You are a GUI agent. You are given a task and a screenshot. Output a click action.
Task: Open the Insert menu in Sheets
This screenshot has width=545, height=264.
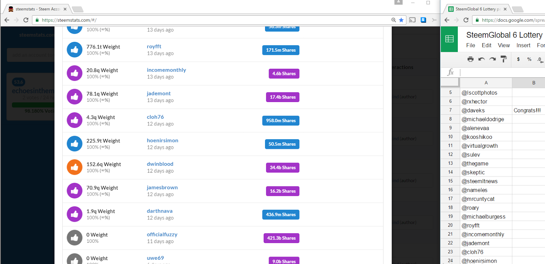click(523, 45)
